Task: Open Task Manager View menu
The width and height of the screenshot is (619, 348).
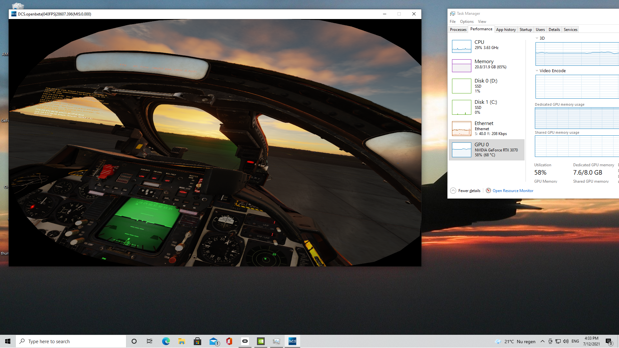Action: (x=482, y=21)
